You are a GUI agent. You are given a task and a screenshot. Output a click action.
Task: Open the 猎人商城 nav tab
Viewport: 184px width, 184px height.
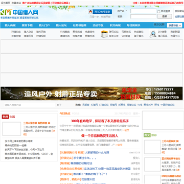point(10,25)
